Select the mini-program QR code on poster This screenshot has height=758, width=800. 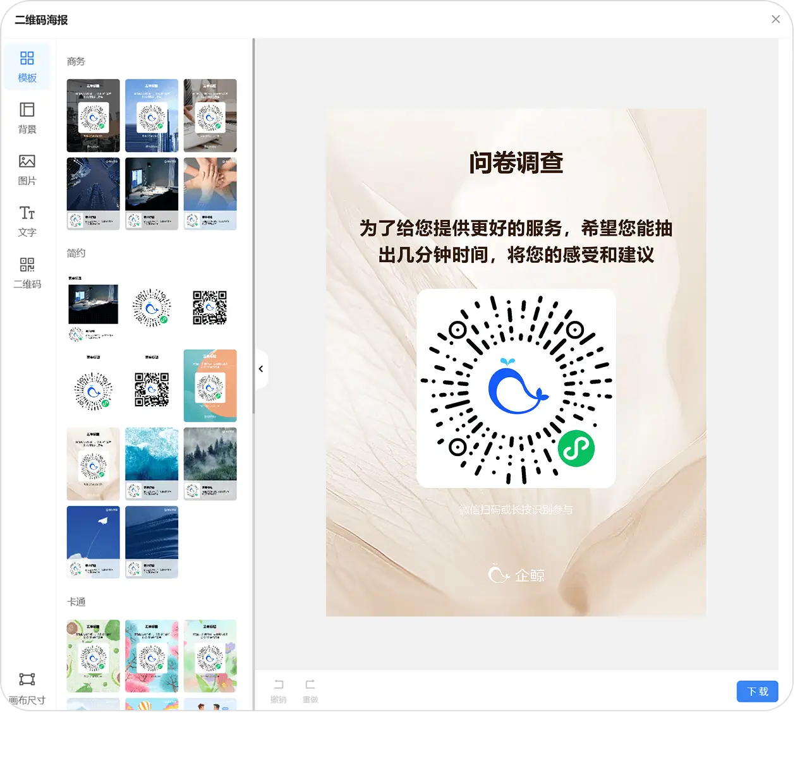516,388
